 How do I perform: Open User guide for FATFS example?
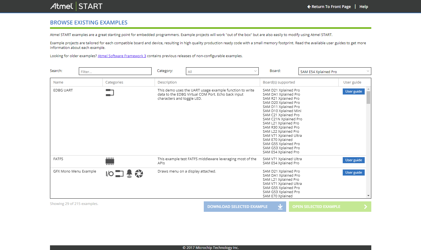click(x=354, y=160)
